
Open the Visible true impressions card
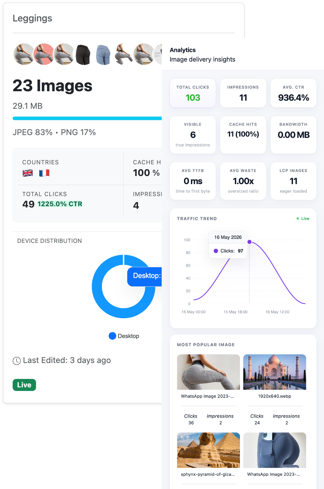(193, 135)
